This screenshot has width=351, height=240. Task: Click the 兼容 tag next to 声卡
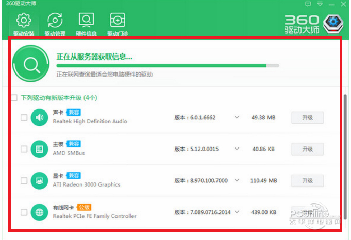[x=74, y=113]
